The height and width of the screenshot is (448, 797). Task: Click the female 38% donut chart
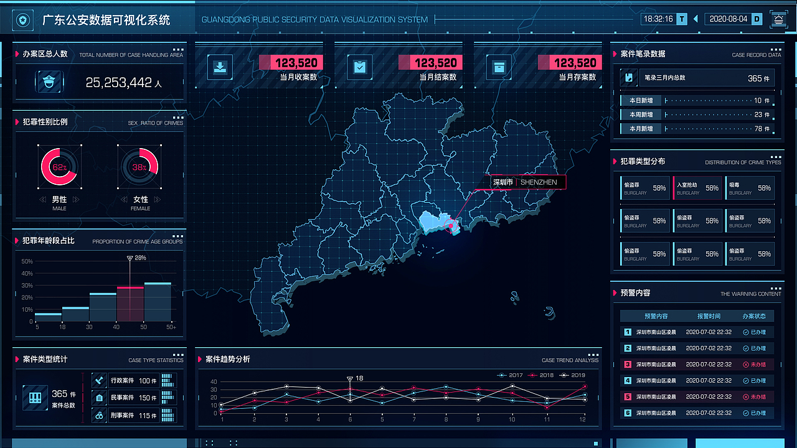tap(139, 167)
